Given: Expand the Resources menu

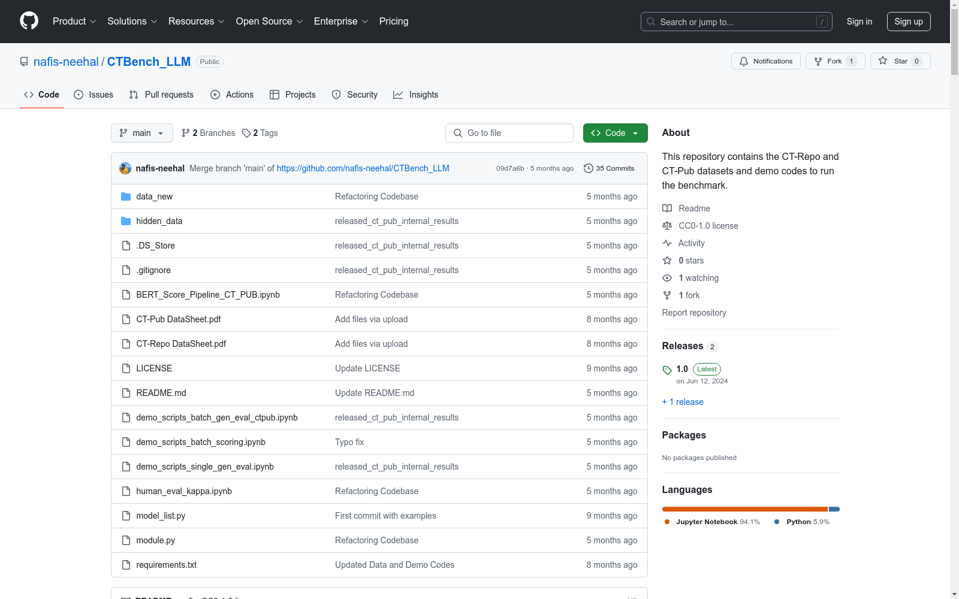Looking at the screenshot, I should (x=197, y=22).
